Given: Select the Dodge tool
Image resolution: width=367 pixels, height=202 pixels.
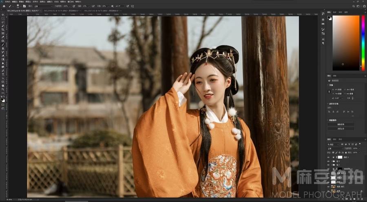Looking at the screenshot, I should pos(3,67).
